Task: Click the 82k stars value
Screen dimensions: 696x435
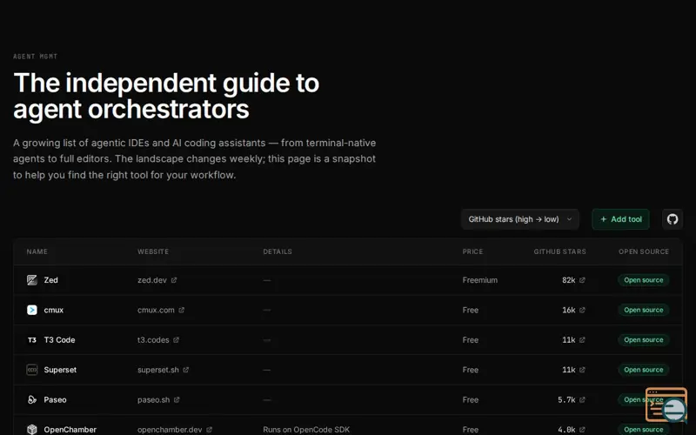Action: pos(569,280)
